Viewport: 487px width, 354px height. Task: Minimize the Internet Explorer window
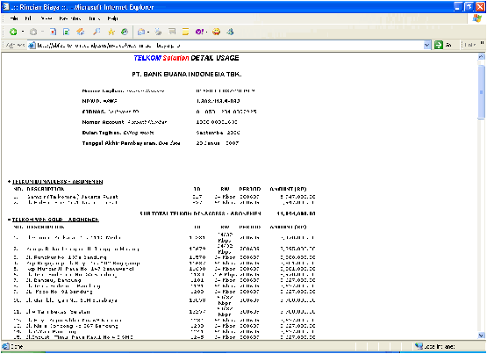[458, 7]
